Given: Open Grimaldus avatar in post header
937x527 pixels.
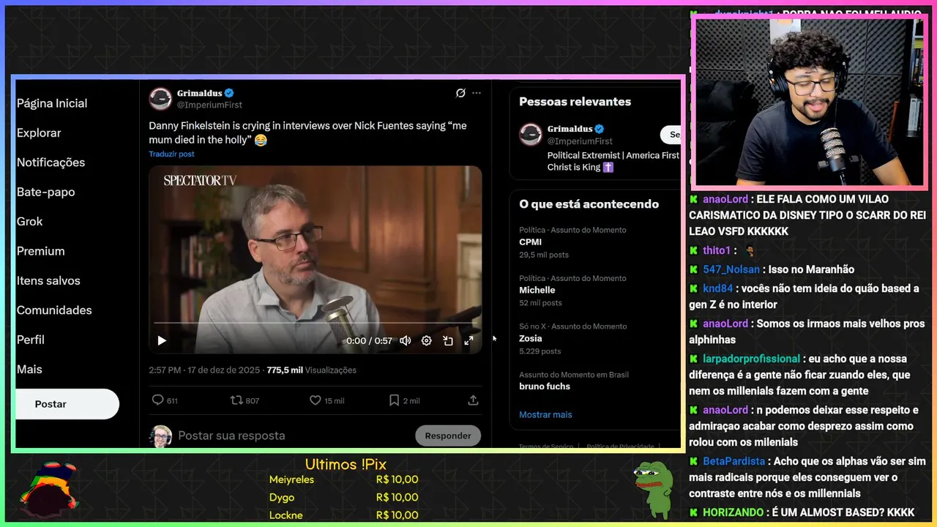Looking at the screenshot, I should click(160, 99).
